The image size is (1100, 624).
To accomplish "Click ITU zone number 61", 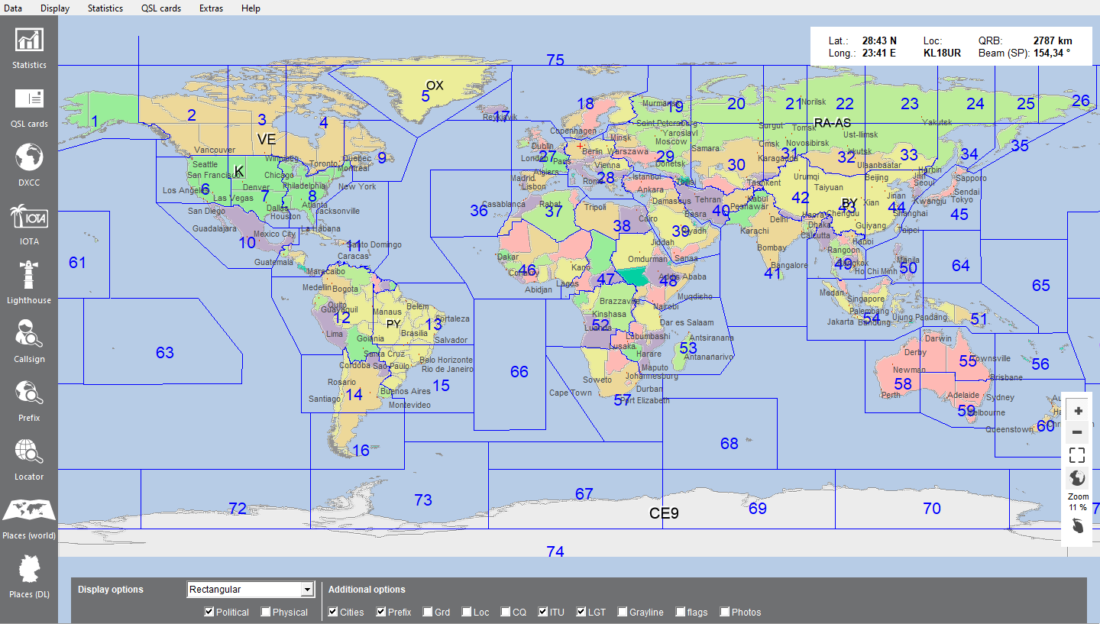I will pyautogui.click(x=77, y=263).
